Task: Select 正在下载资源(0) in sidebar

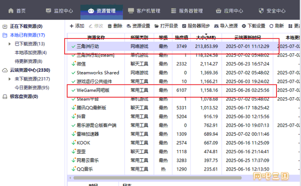Action: point(26,26)
